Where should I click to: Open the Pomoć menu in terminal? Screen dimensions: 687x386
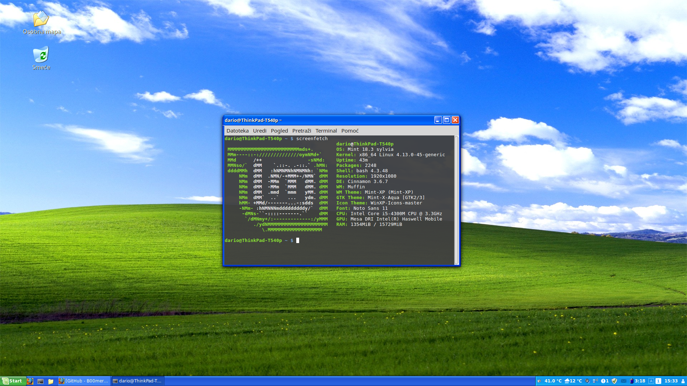350,131
